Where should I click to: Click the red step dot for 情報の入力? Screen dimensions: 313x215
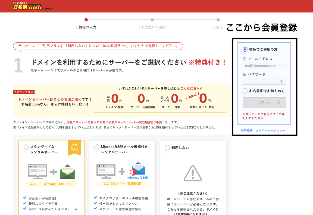tap(86, 20)
